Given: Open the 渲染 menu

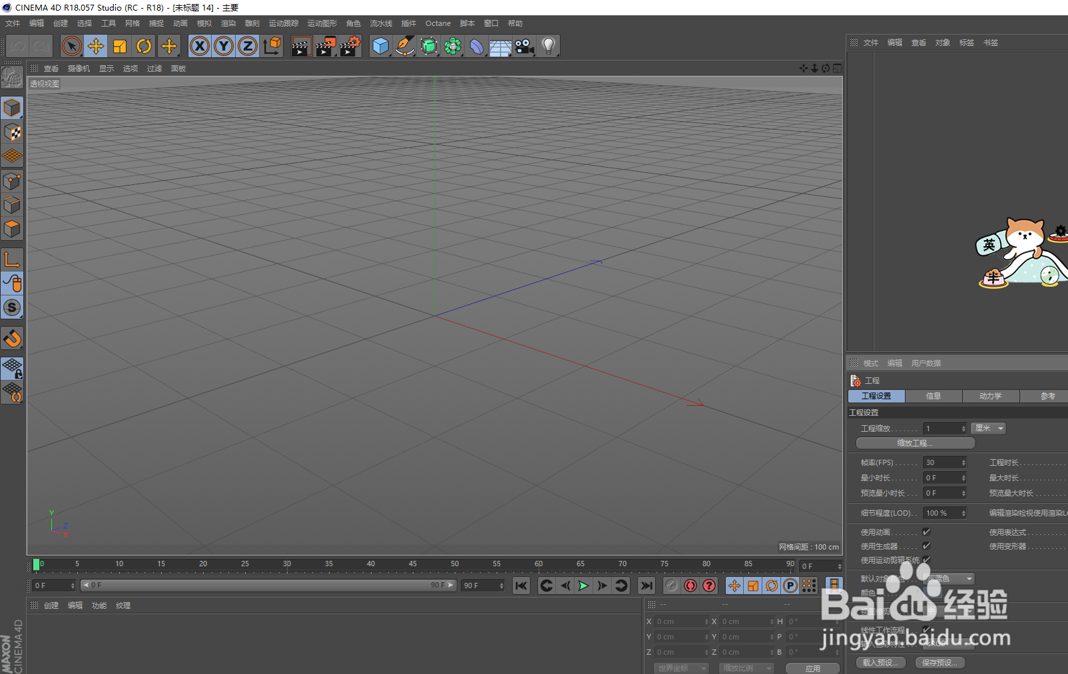Looking at the screenshot, I should click(228, 23).
